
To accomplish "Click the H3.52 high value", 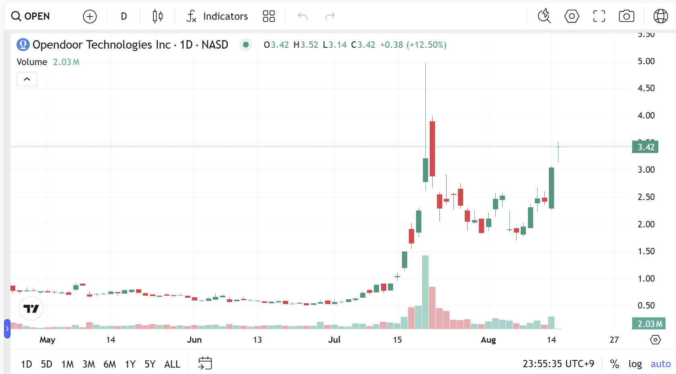I will pyautogui.click(x=306, y=45).
